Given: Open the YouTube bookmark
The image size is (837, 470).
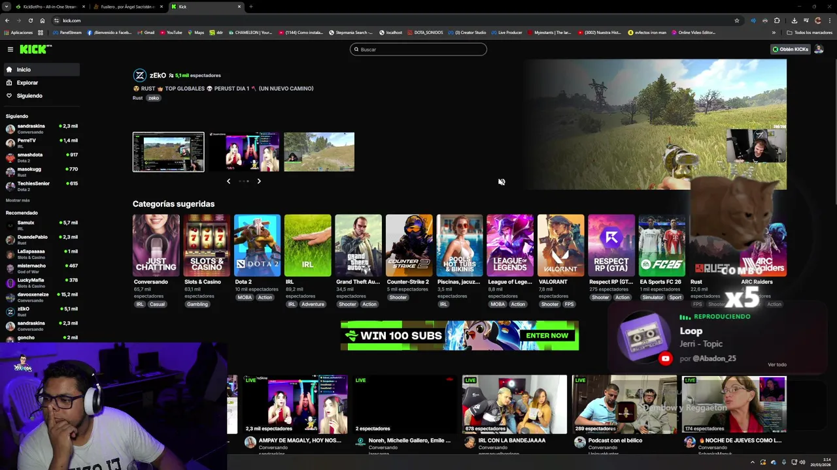Looking at the screenshot, I should [x=171, y=32].
